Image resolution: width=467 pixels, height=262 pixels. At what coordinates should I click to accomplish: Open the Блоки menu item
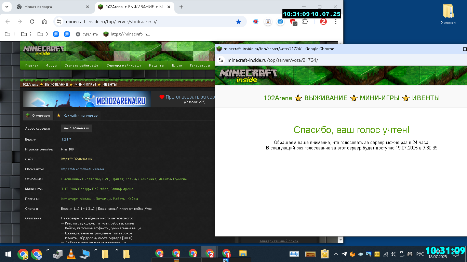(177, 65)
